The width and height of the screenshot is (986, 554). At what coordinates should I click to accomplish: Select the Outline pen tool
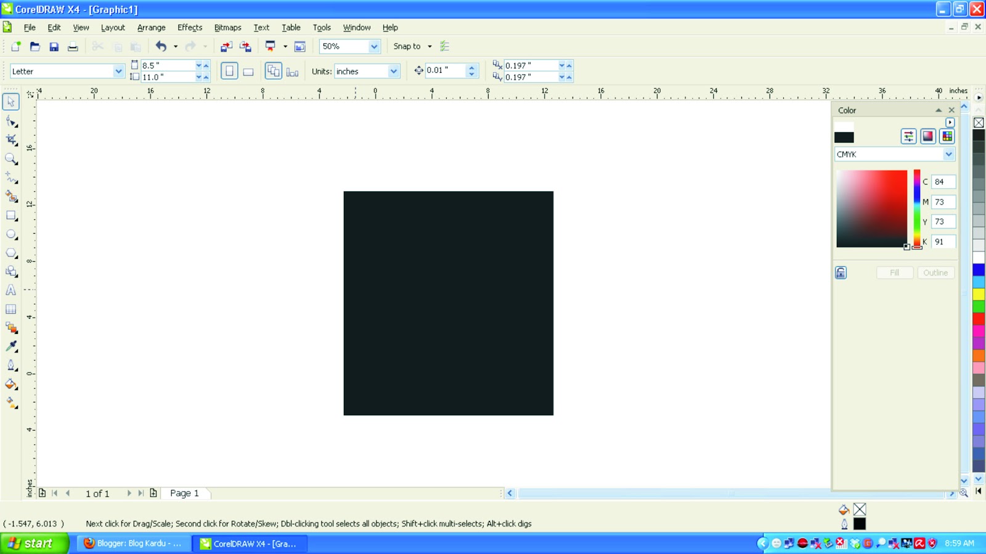click(11, 365)
